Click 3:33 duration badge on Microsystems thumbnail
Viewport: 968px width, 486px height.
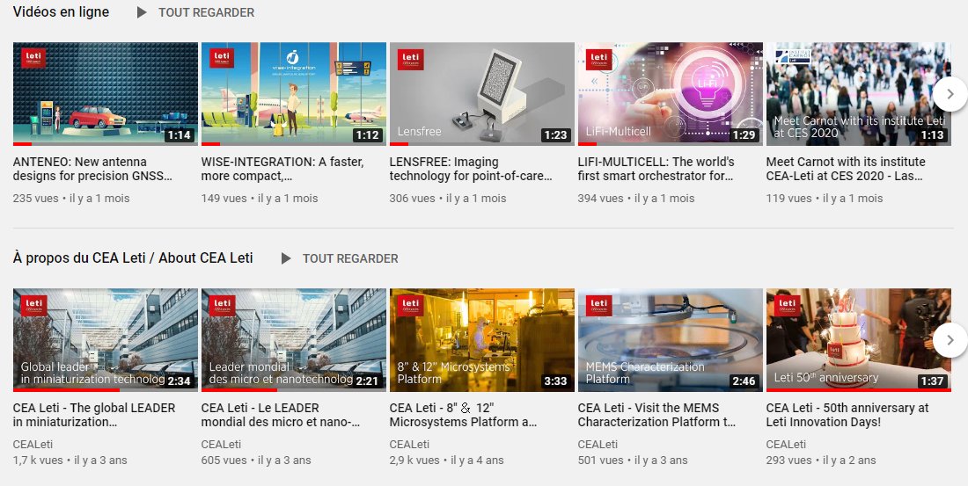point(555,381)
